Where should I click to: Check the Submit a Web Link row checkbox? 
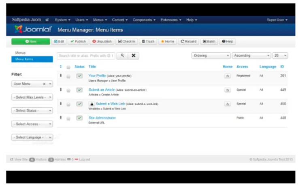(x=68, y=104)
